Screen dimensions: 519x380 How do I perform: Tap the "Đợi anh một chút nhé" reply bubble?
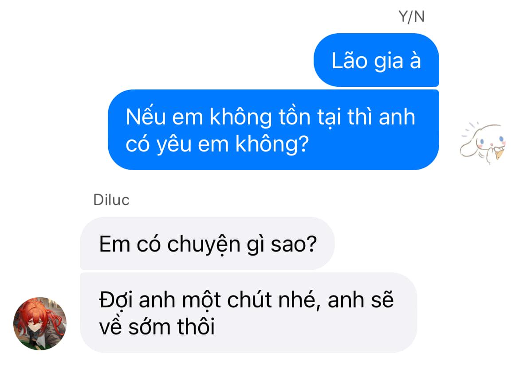coord(248,313)
